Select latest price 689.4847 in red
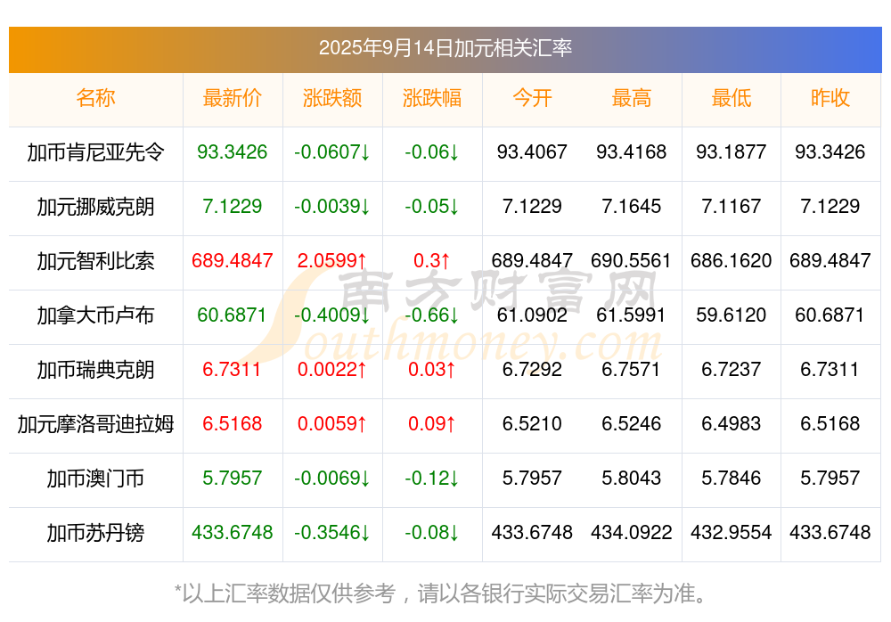Screen dimensions: 891x622 pyautogui.click(x=233, y=260)
